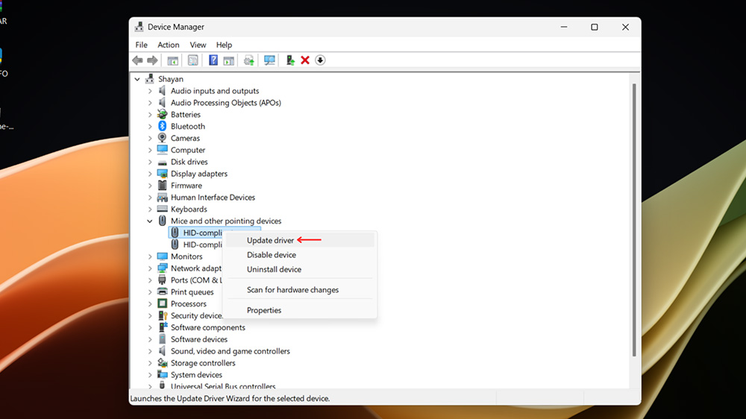Expand Sound, video and game controllers
746x419 pixels.
pos(150,351)
